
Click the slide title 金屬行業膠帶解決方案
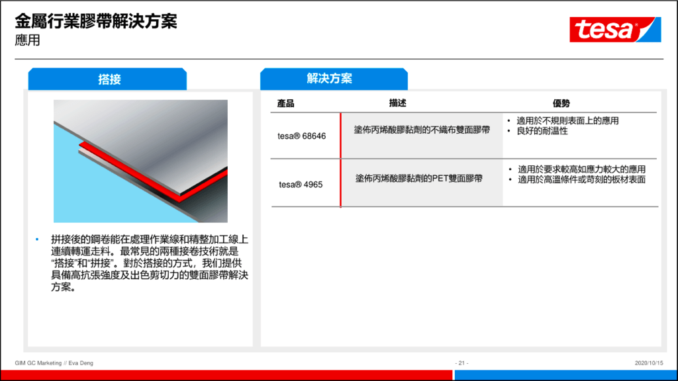pos(96,21)
